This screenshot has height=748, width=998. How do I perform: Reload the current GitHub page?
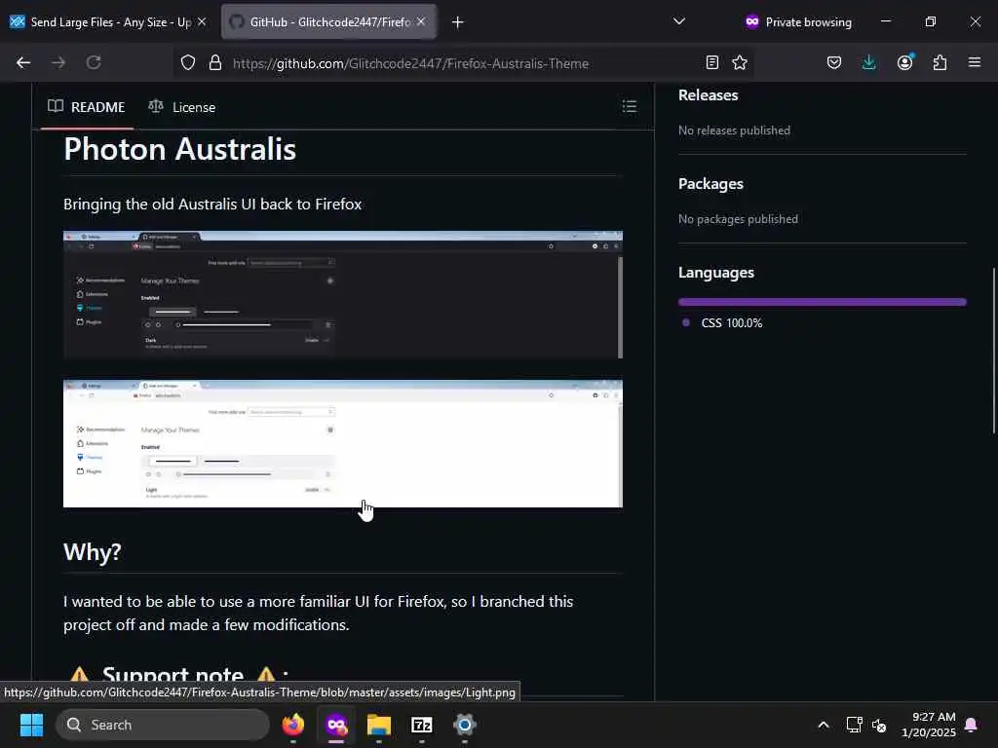94,62
